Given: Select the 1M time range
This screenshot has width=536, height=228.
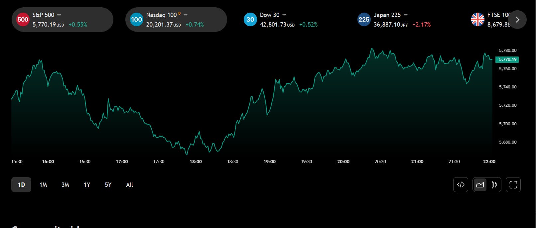Looking at the screenshot, I should pos(43,185).
